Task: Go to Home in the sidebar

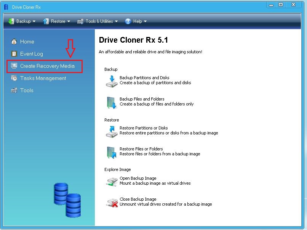Action: click(27, 42)
